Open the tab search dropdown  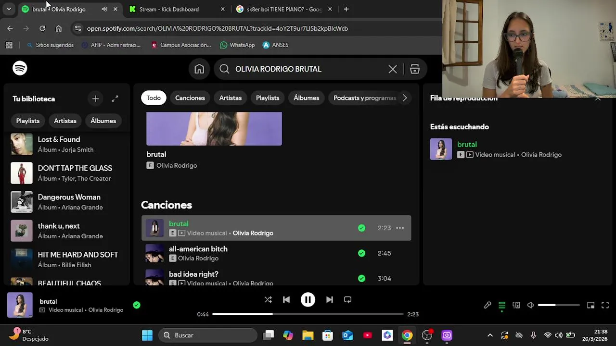[x=9, y=9]
